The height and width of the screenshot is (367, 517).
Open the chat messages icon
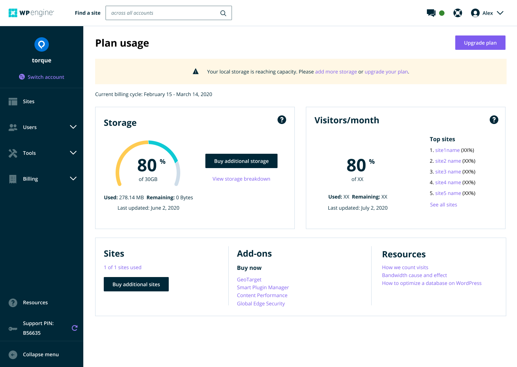tap(431, 13)
